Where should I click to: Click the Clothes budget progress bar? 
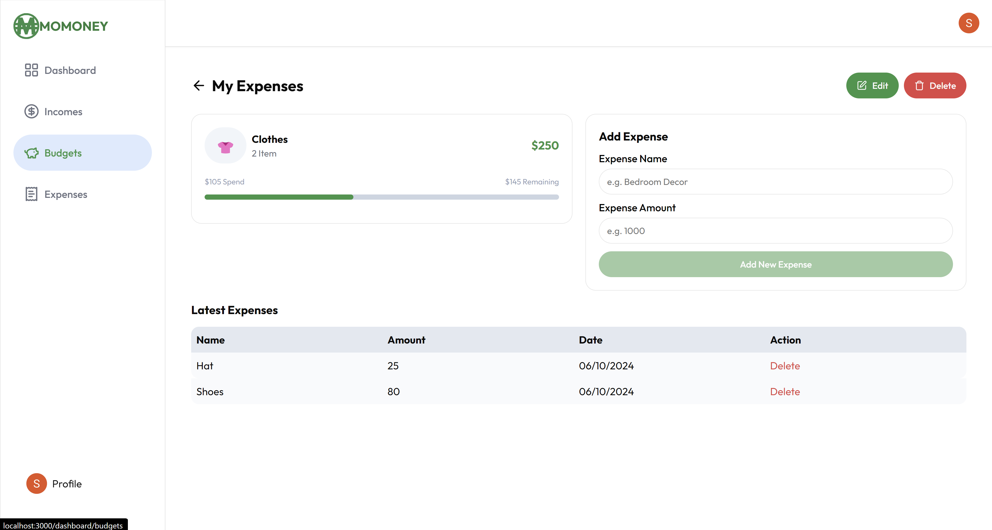[381, 197]
